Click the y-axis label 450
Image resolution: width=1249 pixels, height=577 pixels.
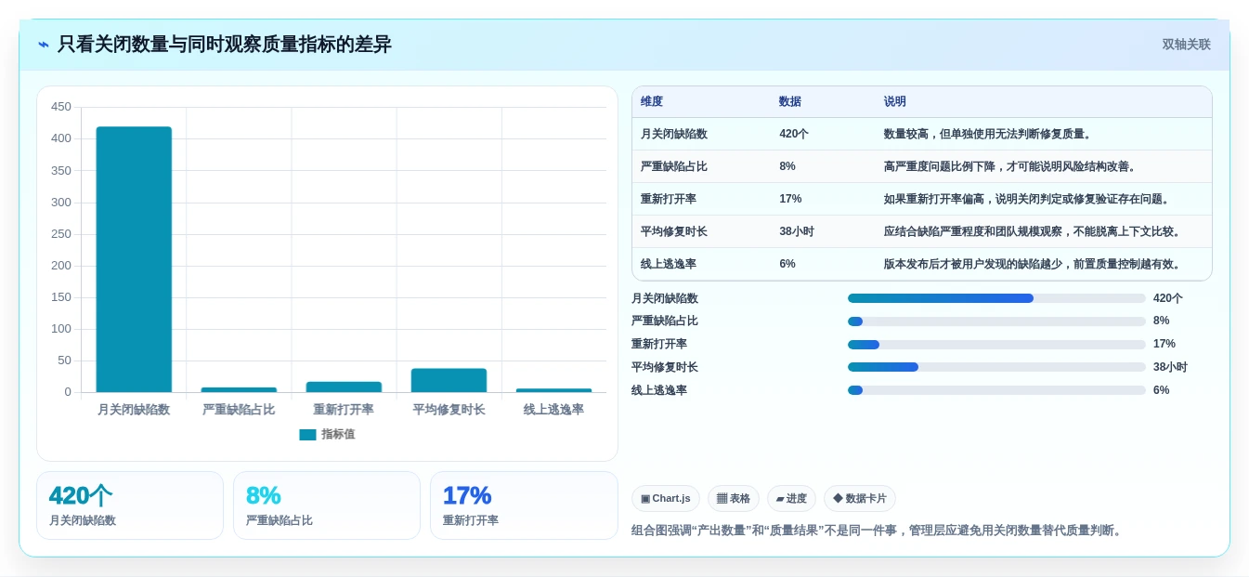click(61, 107)
